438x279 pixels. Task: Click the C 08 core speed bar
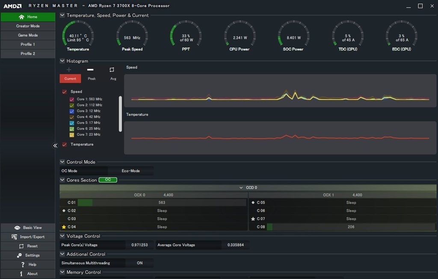(x=351, y=227)
